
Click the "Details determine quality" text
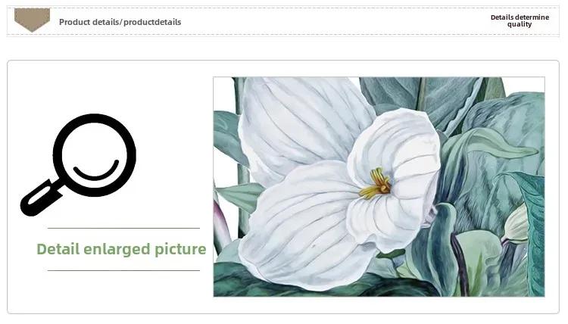click(520, 20)
